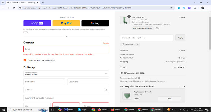Open the Extended Protection help icon
211x112 pixels.
click(x=157, y=28)
